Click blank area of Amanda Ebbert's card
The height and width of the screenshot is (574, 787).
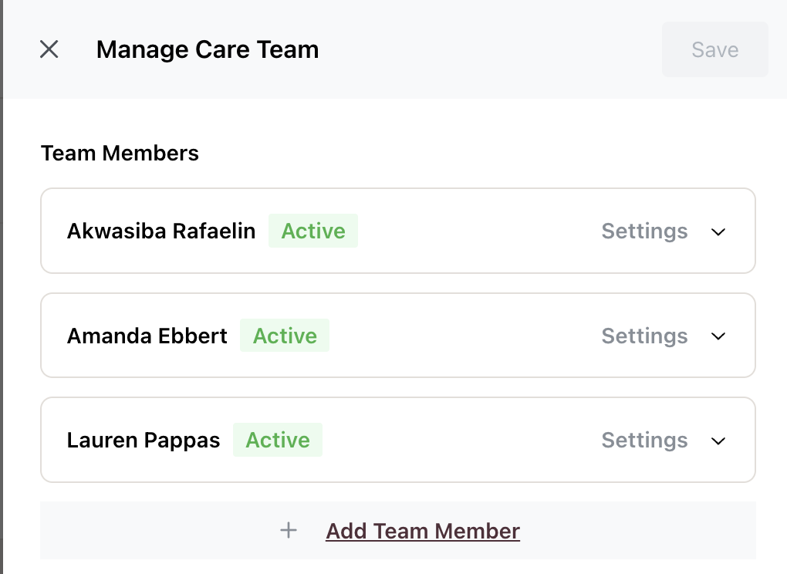coord(463,336)
